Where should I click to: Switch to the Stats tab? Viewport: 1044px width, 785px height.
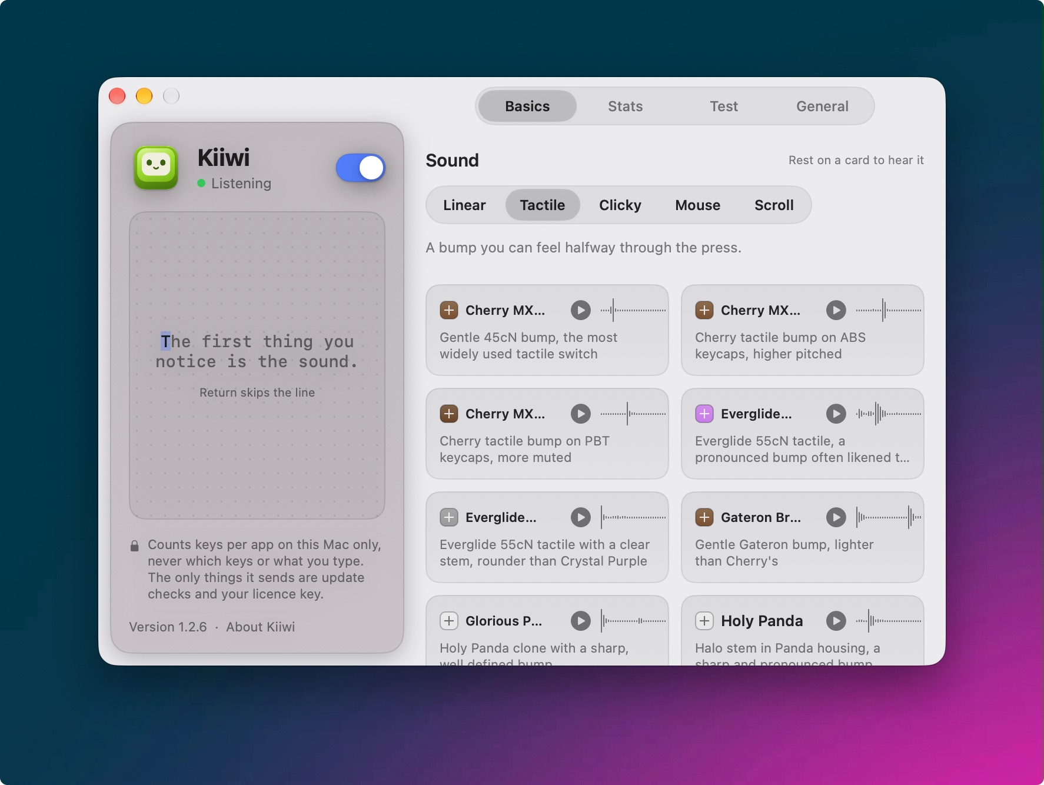coord(625,107)
